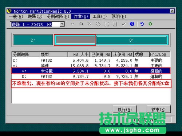Select the D: partition block in disk map
Screen dimensions: 182x136
tap(132, 40)
